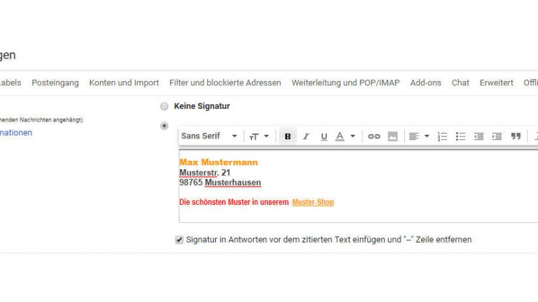Create a bulleted list in signature
538x302 pixels.
point(460,136)
